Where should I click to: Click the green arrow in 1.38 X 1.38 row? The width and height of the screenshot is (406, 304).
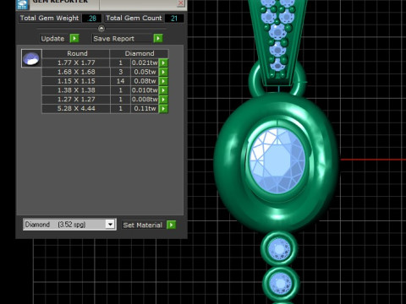[163, 90]
